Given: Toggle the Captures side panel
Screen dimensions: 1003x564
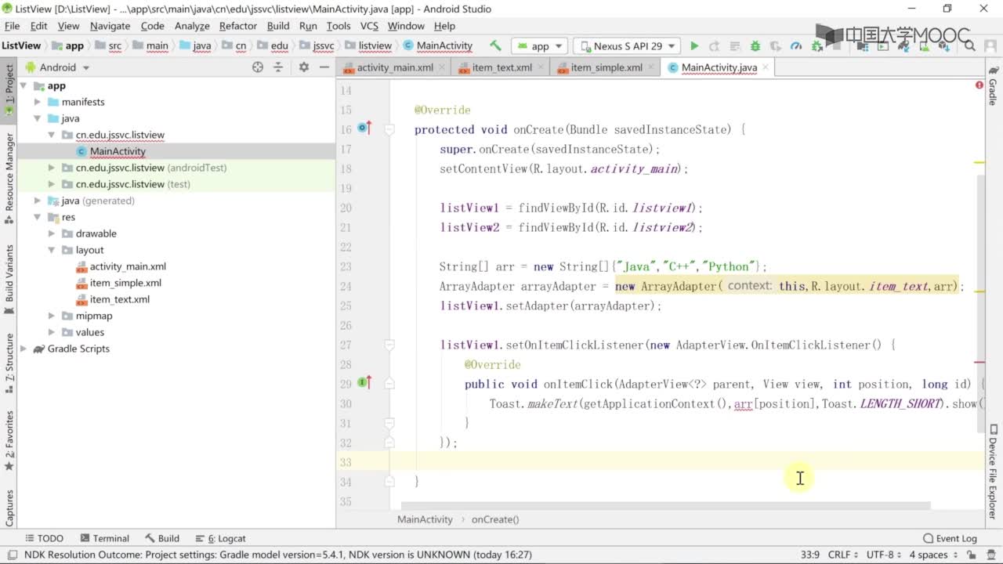Looking at the screenshot, I should [x=9, y=508].
